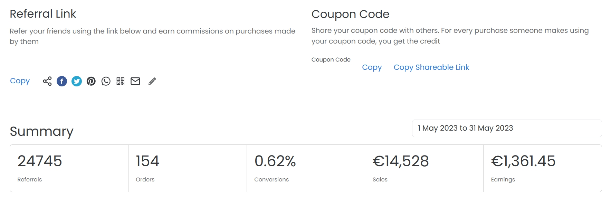Image resolution: width=611 pixels, height=207 pixels.
Task: Click the 0.62% Conversions card
Action: (x=306, y=168)
